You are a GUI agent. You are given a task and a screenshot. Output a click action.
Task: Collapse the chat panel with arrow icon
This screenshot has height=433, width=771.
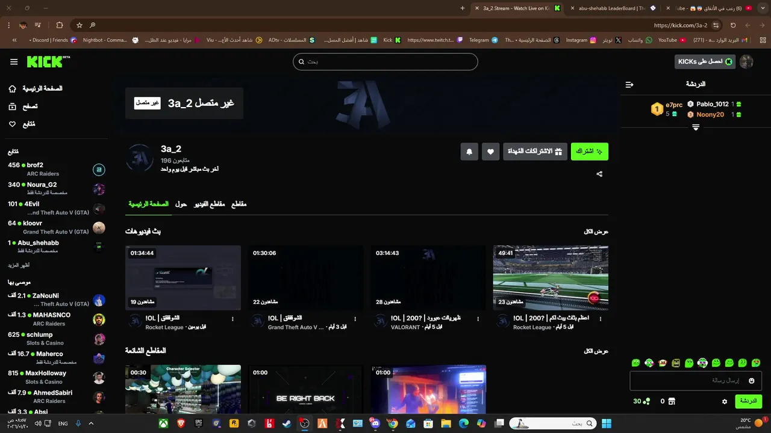coord(629,85)
